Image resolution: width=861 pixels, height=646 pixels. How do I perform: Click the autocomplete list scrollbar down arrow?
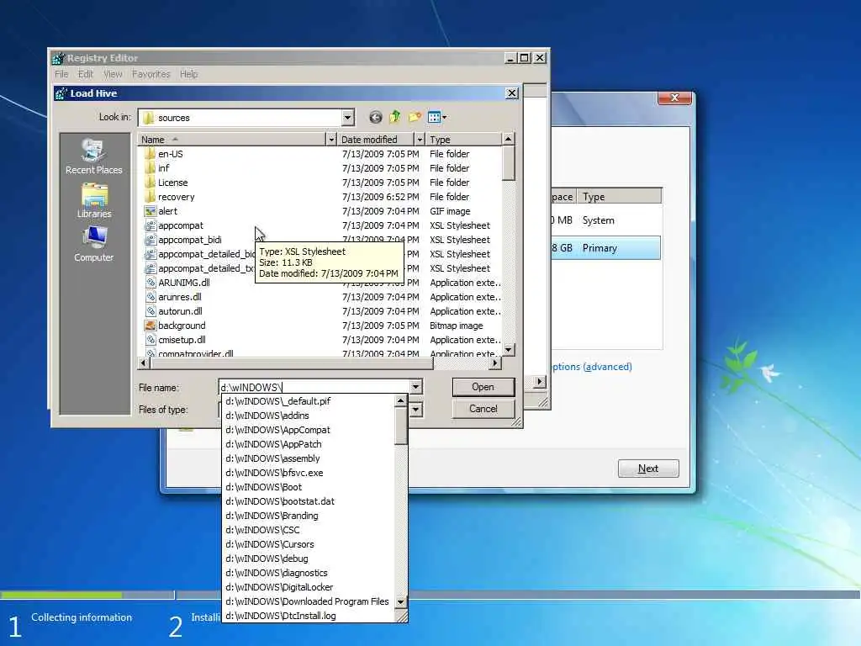[401, 601]
